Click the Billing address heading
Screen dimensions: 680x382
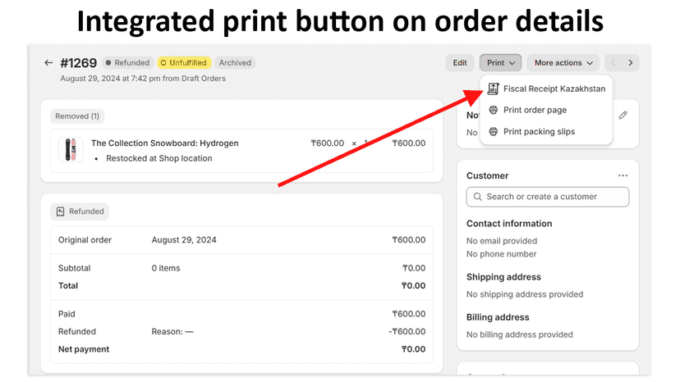tap(498, 317)
